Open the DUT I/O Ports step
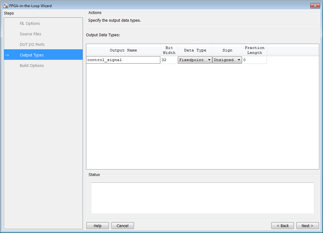This screenshot has height=233, width=323. [32, 45]
